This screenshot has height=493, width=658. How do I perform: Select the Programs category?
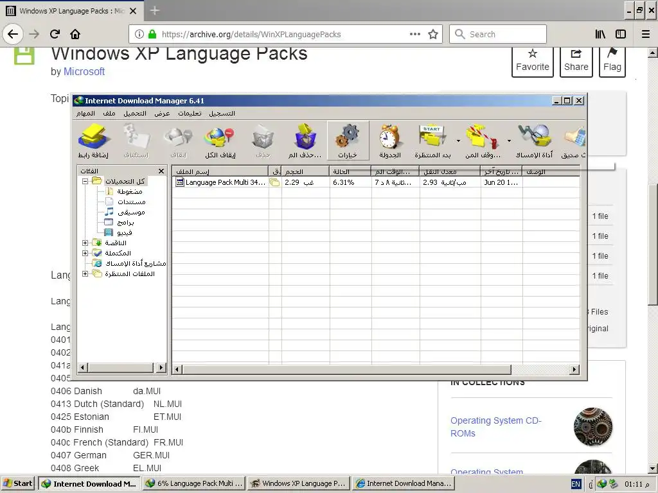pos(119,222)
